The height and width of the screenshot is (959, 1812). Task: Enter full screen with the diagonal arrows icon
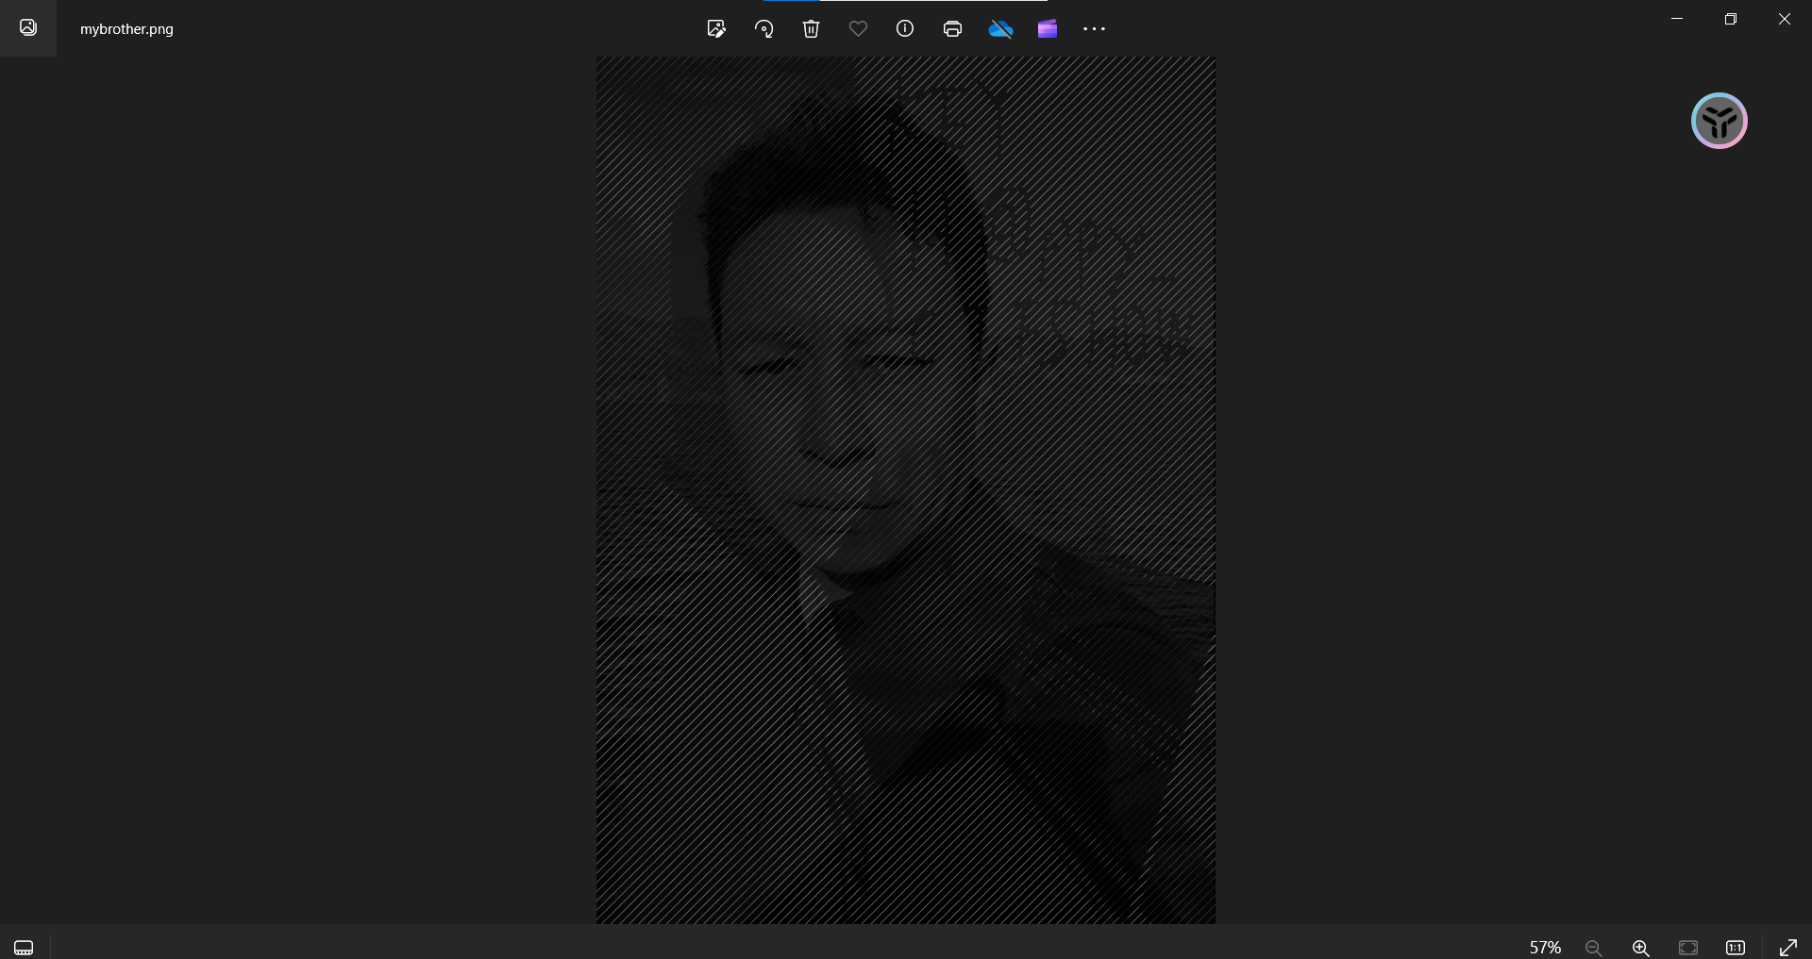[1788, 948]
